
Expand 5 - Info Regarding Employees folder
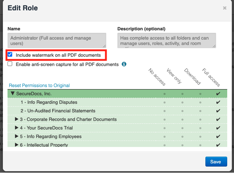[16, 136]
